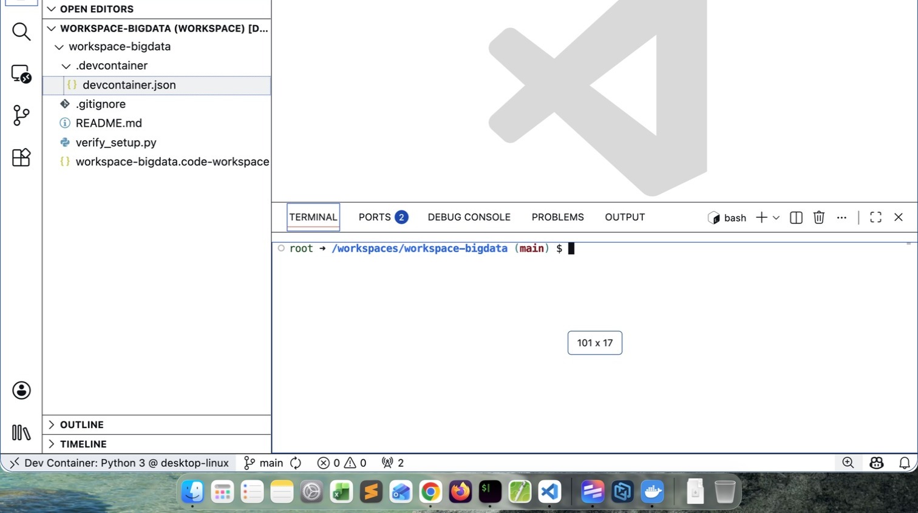Launch Google Chrome from the dock
The image size is (918, 513).
coord(430,492)
